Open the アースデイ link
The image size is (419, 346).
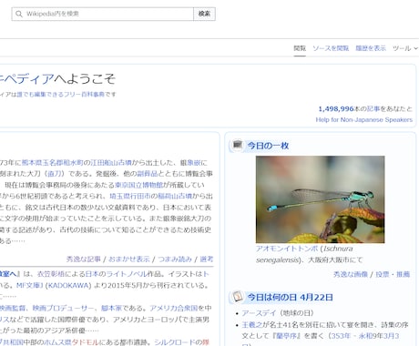pyautogui.click(x=259, y=313)
